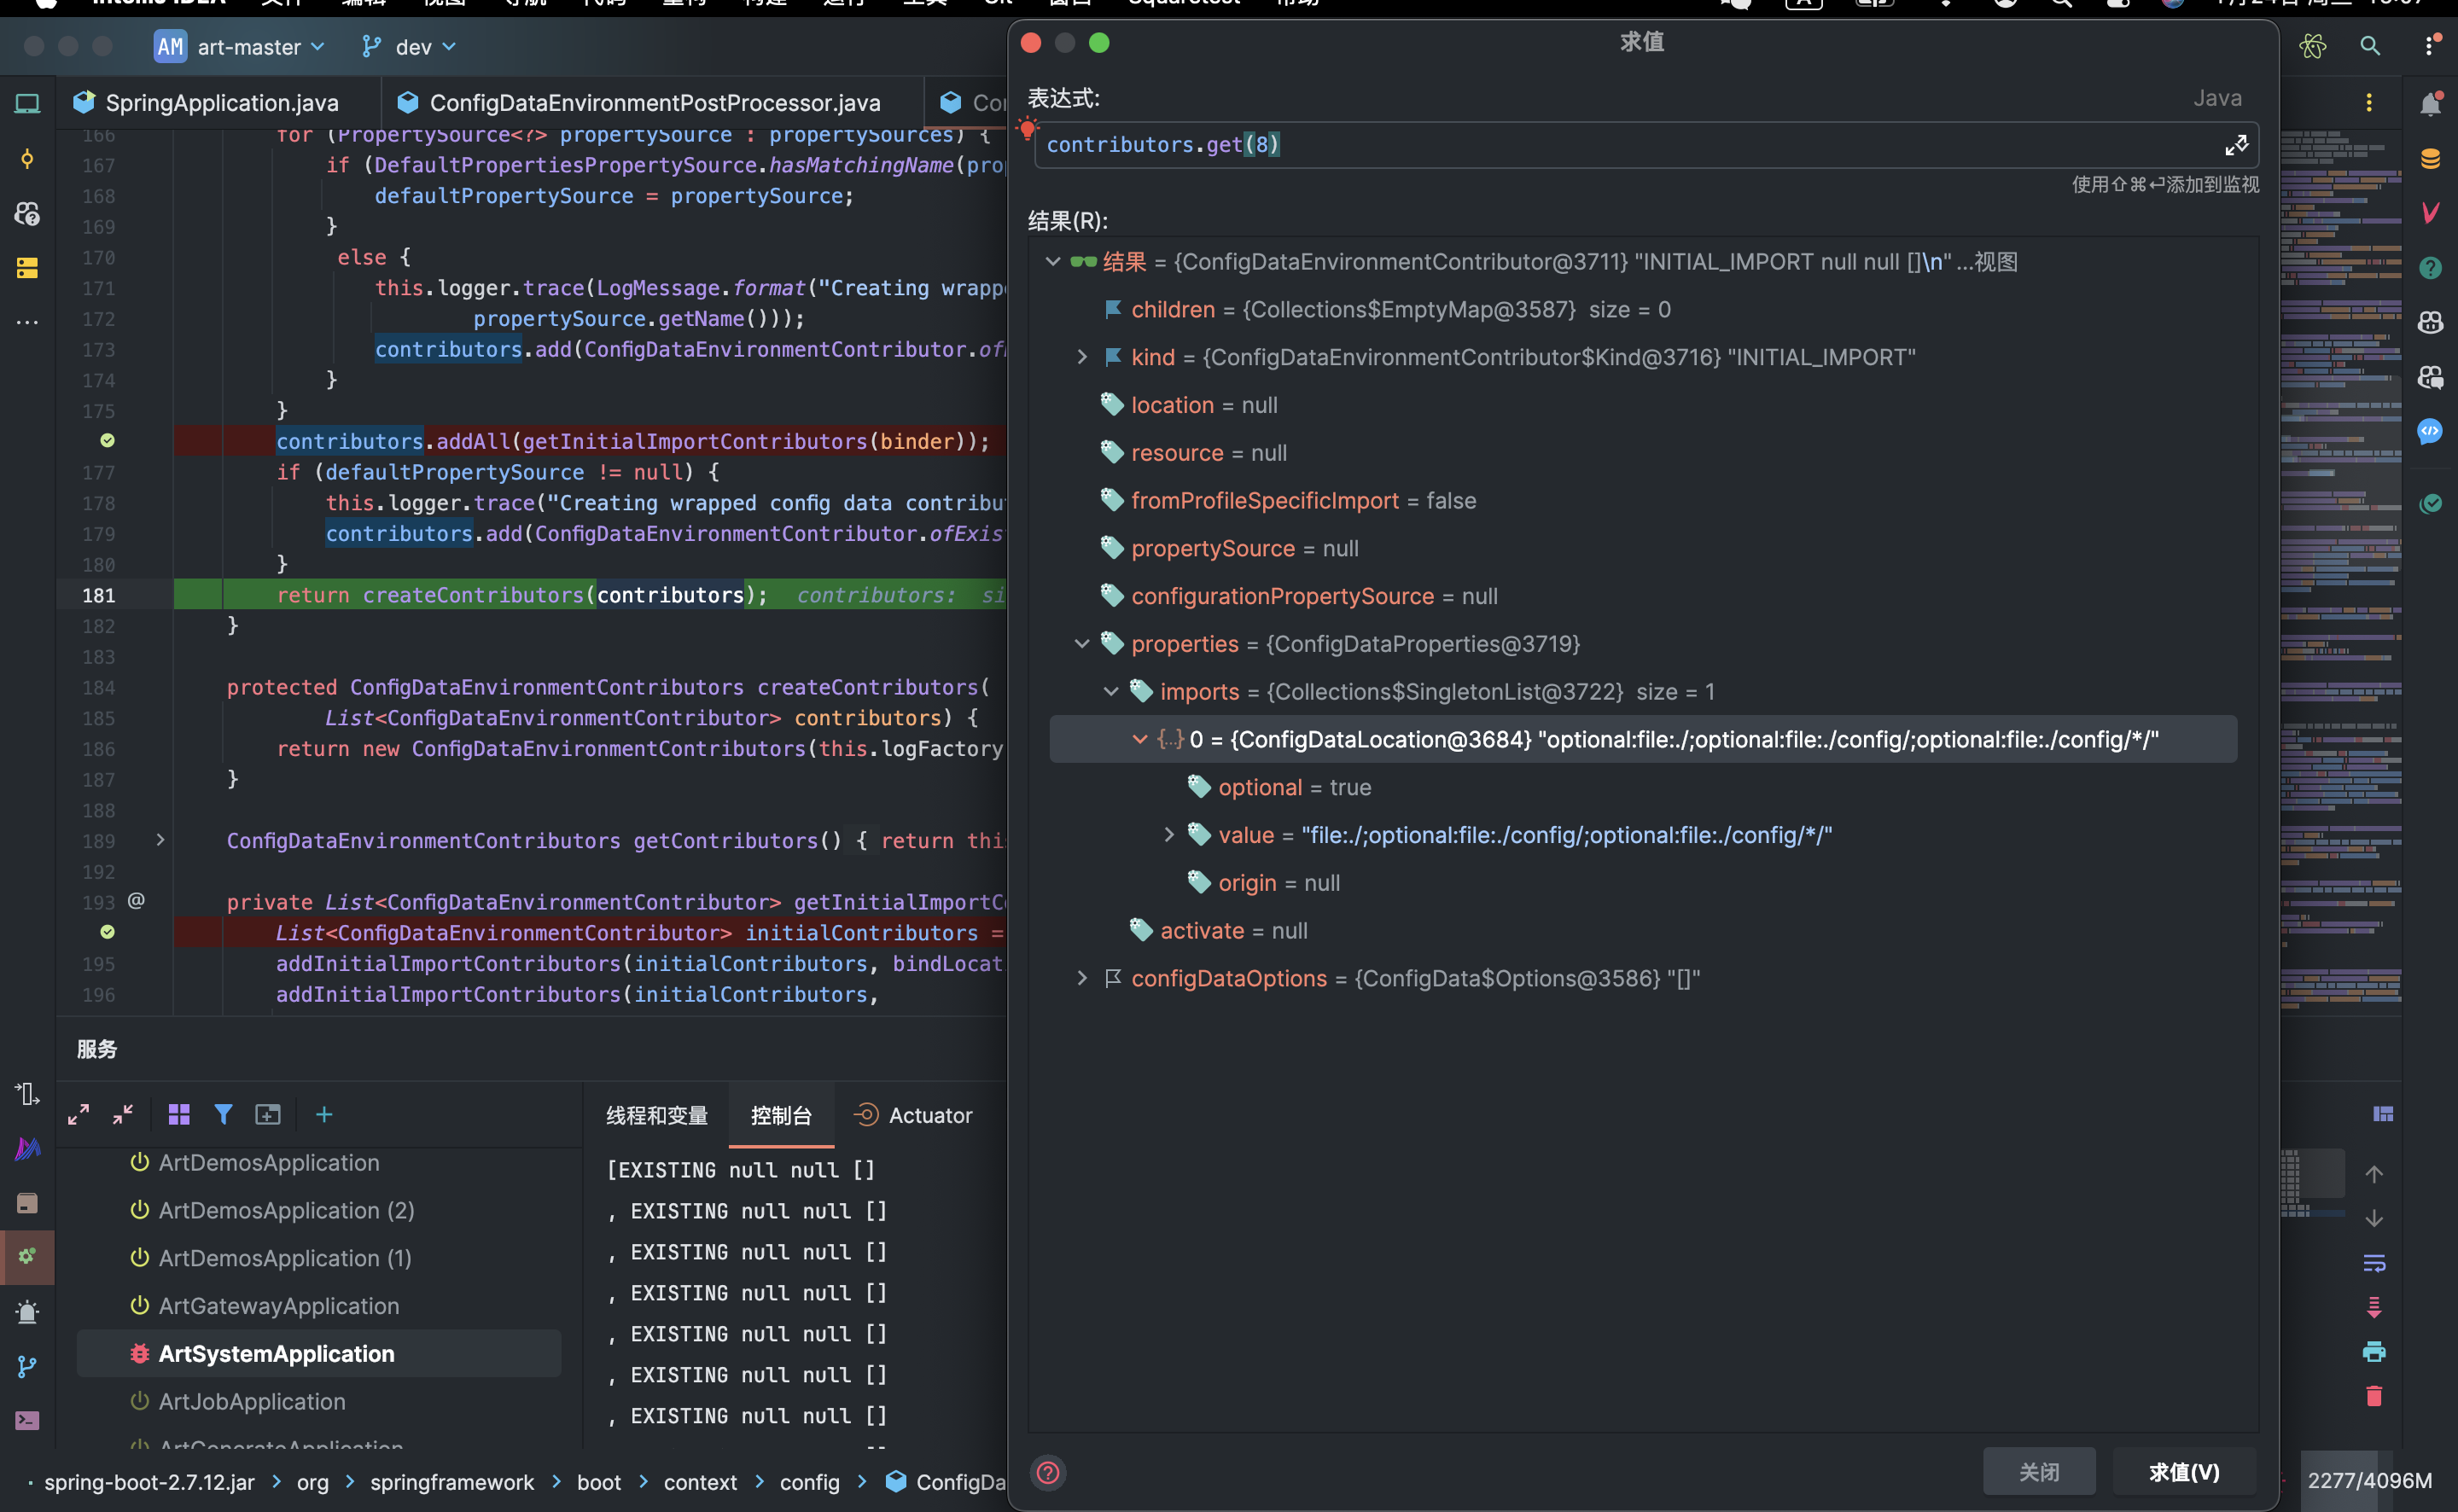
Task: Toggle breakpoint on the initialContributors line
Action: pyautogui.click(x=107, y=932)
